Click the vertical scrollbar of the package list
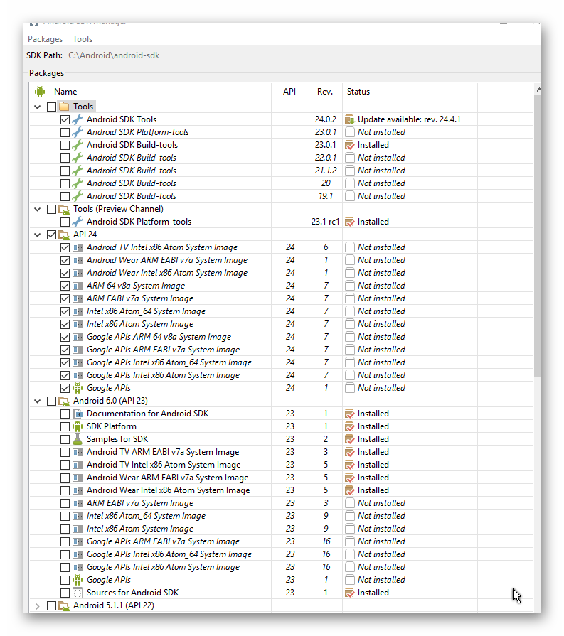This screenshot has height=636, width=564. (537, 235)
